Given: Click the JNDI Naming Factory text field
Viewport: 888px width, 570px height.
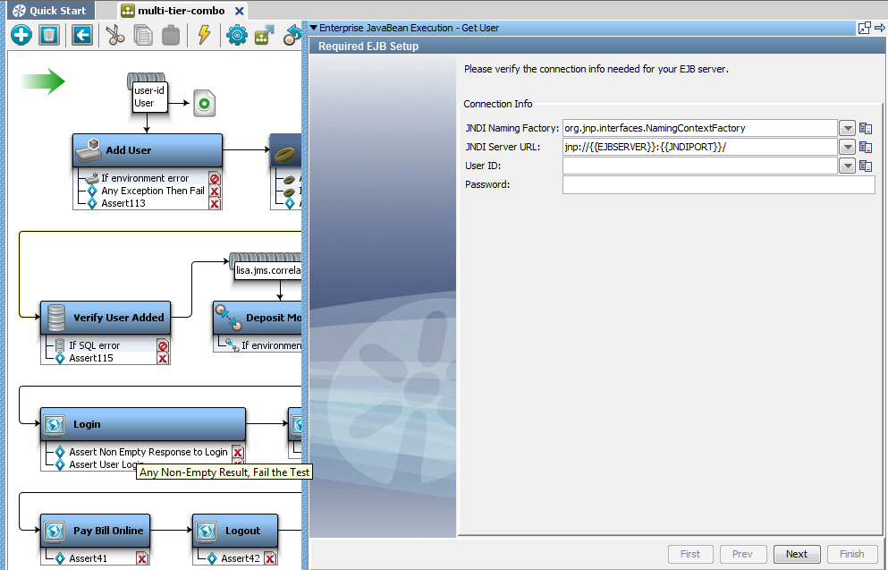Looking at the screenshot, I should (700, 128).
